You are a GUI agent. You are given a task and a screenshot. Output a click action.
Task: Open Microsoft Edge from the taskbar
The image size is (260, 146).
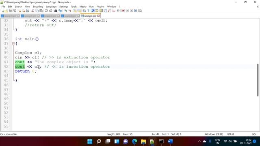[x=134, y=142]
